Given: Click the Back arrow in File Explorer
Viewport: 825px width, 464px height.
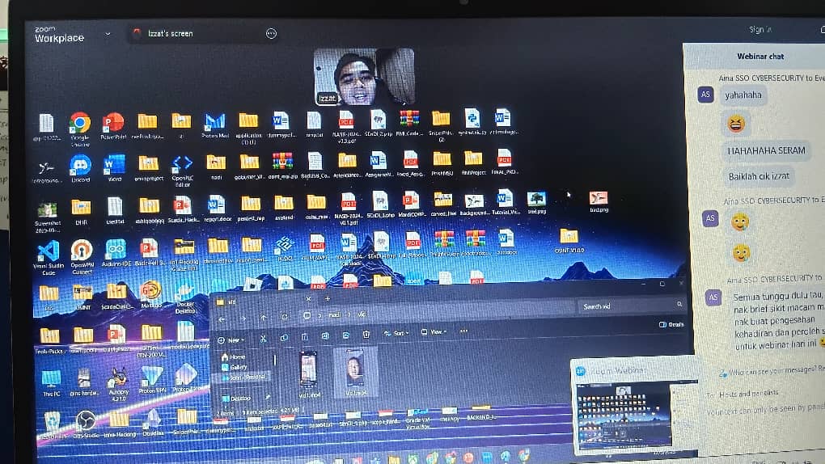Looking at the screenshot, I should point(222,318).
